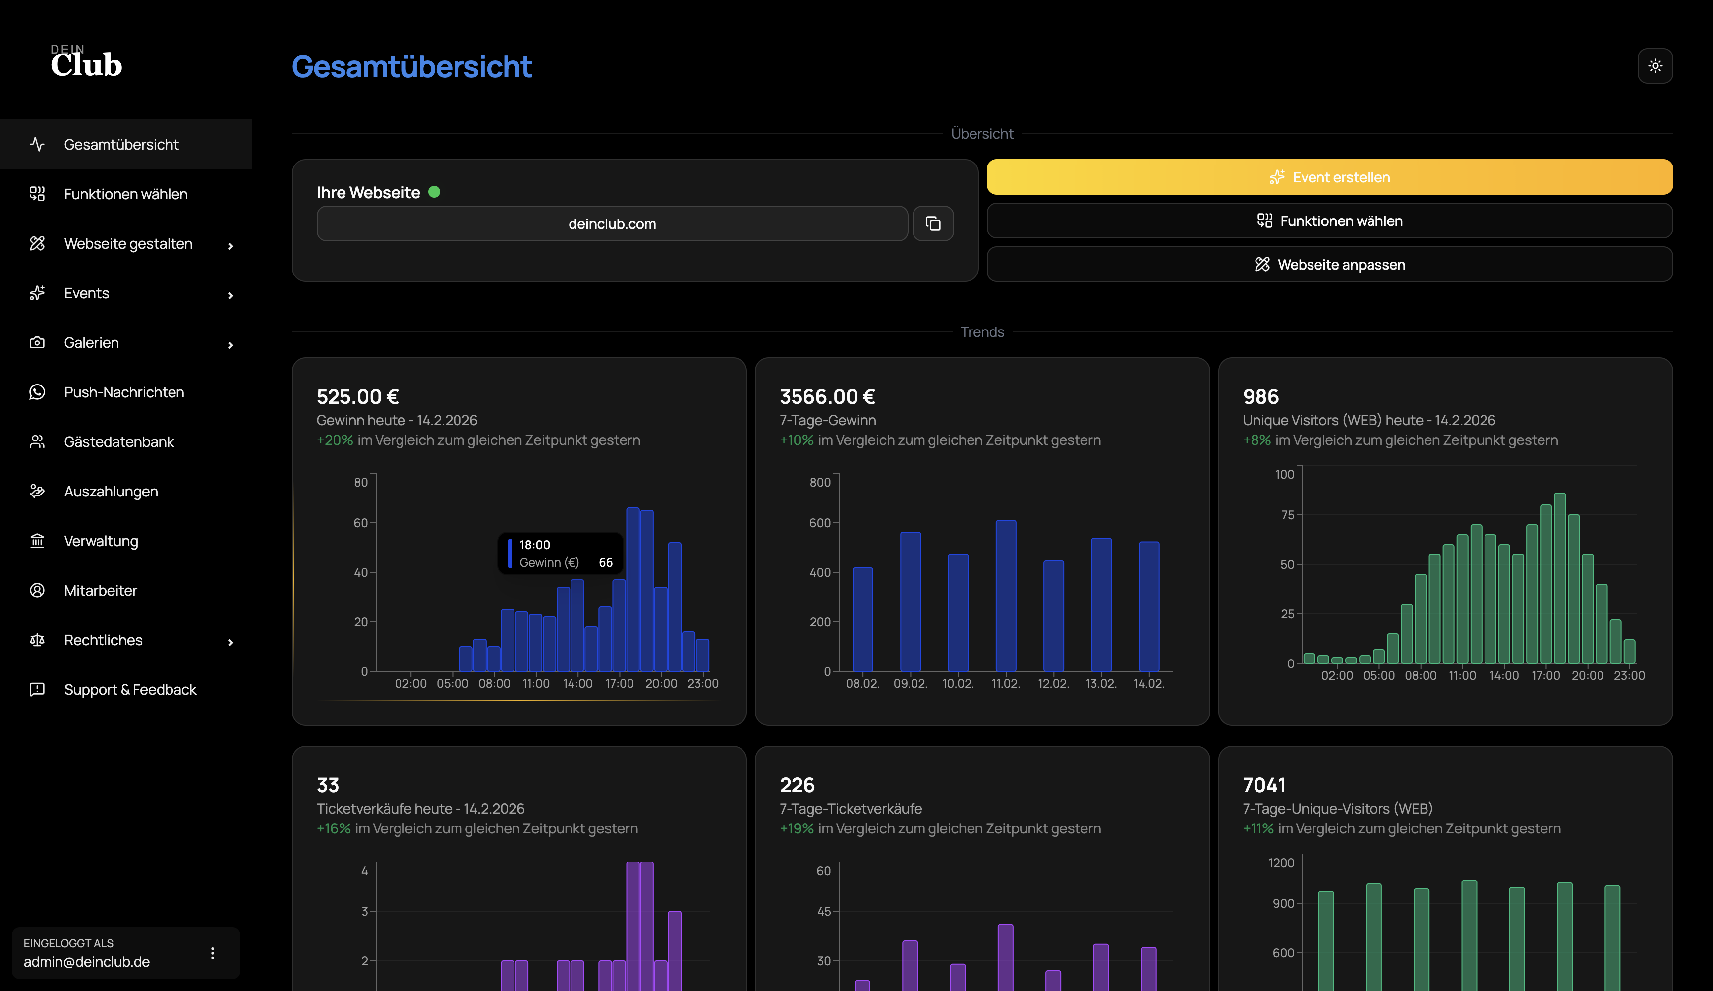Click the 7041 7-Tage-Unique-Visitors value
1713x991 pixels.
(x=1263, y=785)
